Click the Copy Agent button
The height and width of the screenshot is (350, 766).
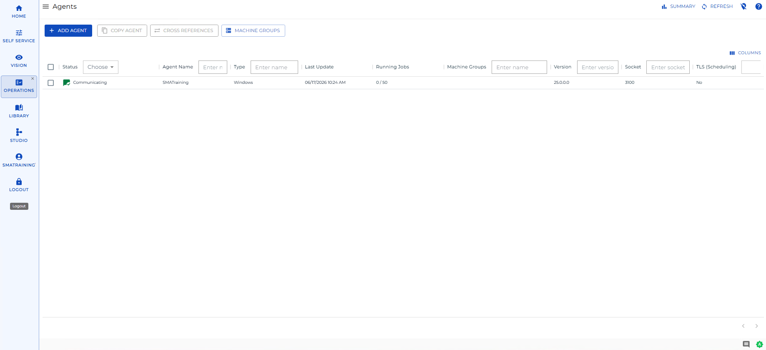click(x=122, y=30)
